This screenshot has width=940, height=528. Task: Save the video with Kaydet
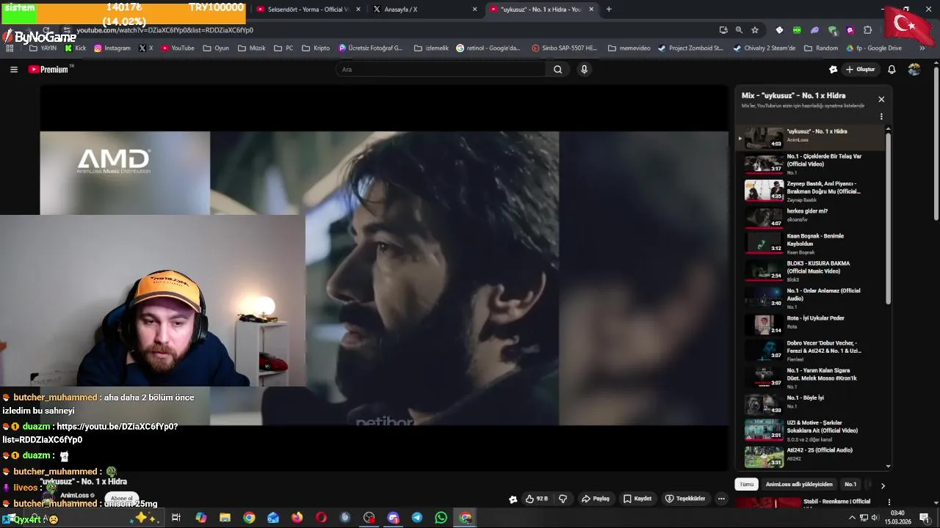tap(637, 499)
